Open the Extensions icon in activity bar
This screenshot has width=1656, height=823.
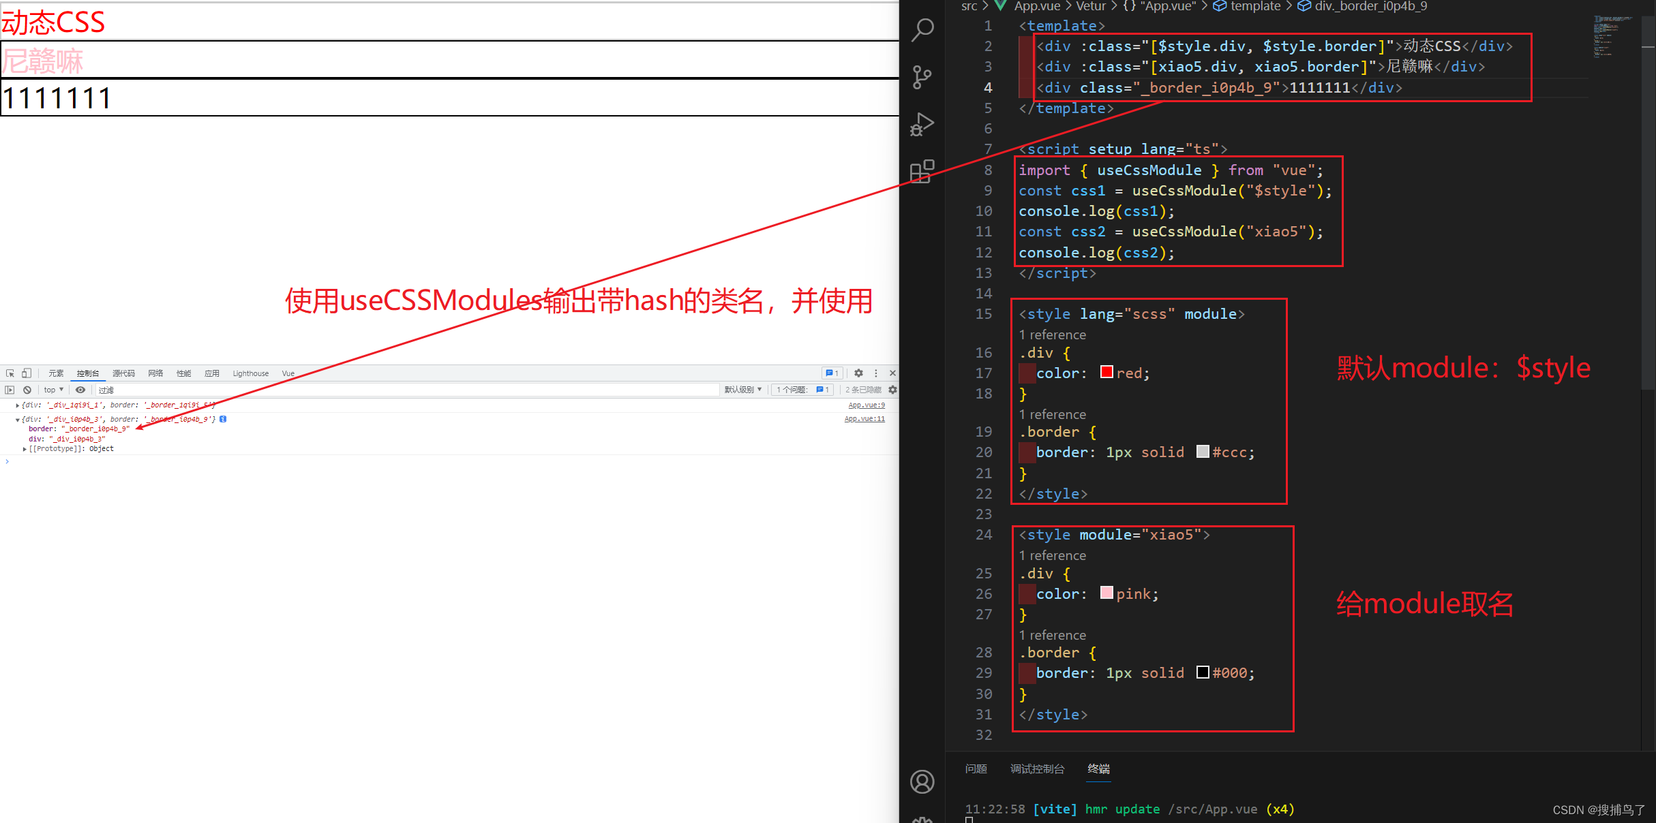coord(922,172)
